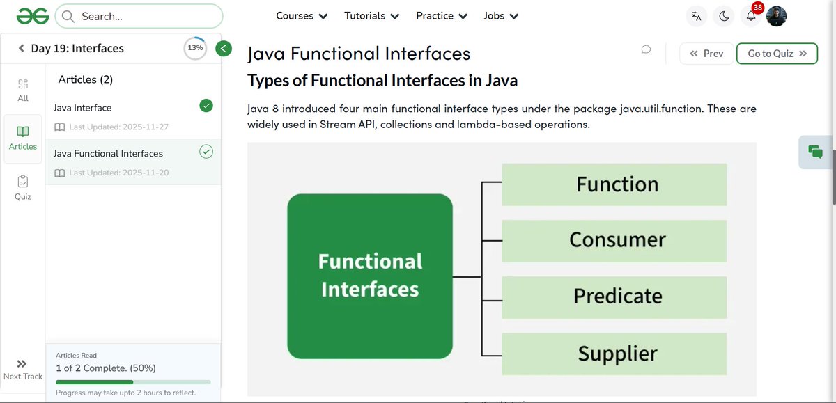Click the Articles Read progress bar
The image size is (836, 403).
[133, 381]
